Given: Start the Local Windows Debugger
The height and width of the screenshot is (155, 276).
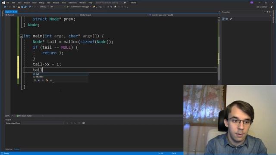Looking at the screenshot, I should tap(78, 7).
